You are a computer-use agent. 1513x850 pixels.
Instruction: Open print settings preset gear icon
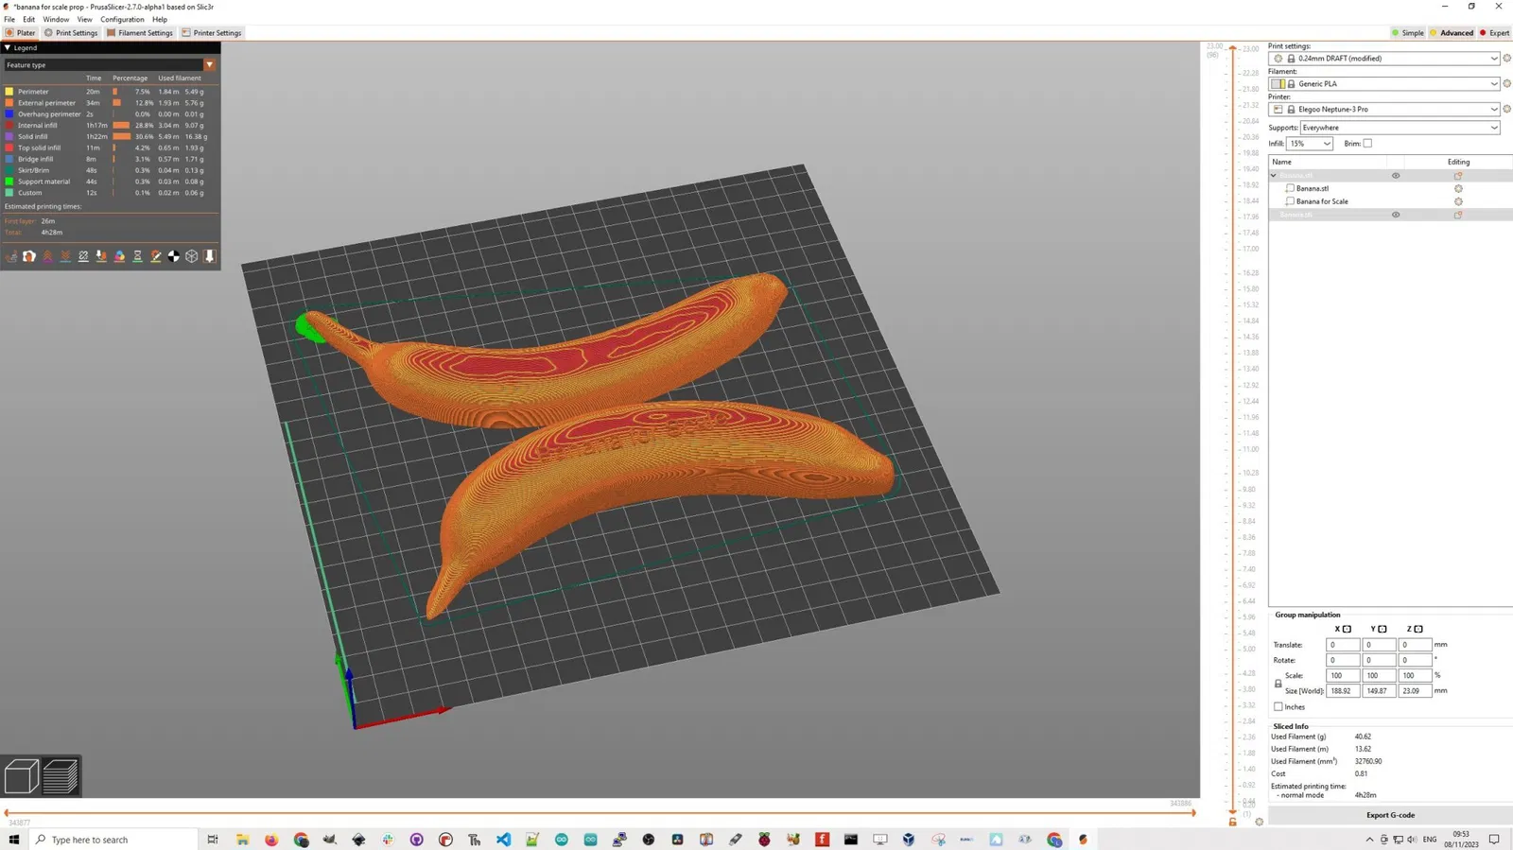1506,59
